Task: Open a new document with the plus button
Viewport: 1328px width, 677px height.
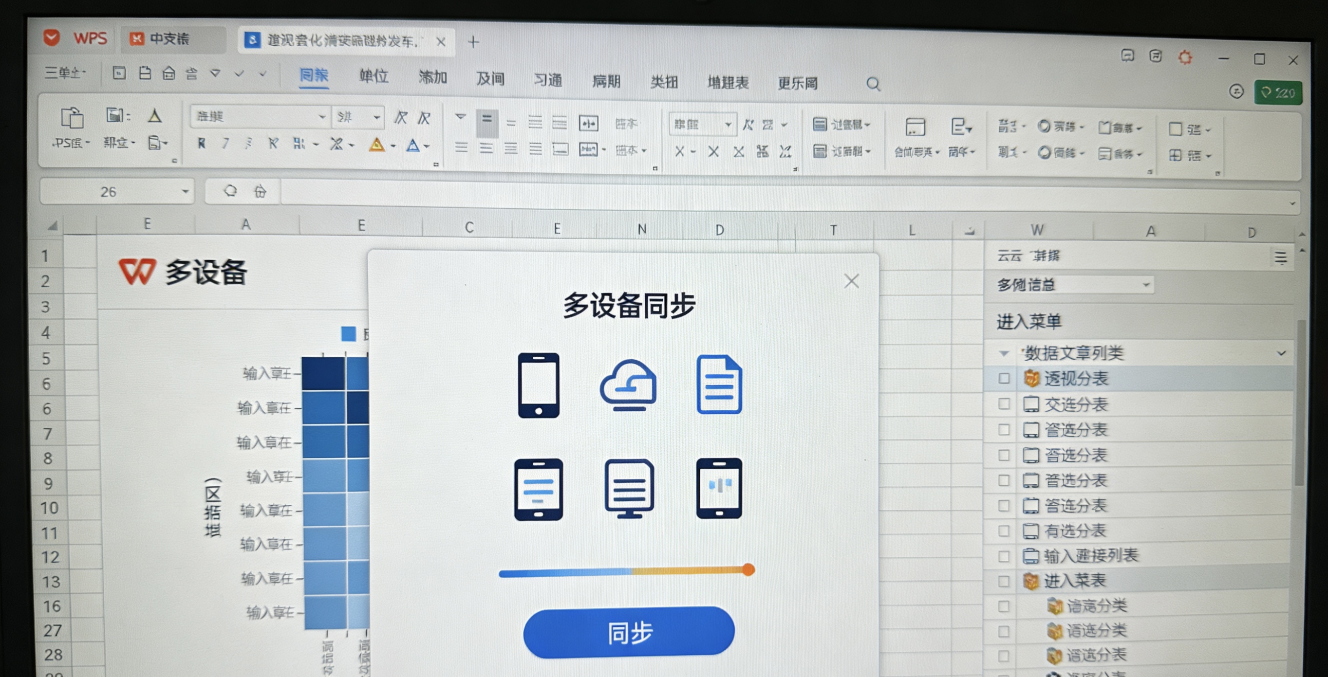Action: pos(473,42)
